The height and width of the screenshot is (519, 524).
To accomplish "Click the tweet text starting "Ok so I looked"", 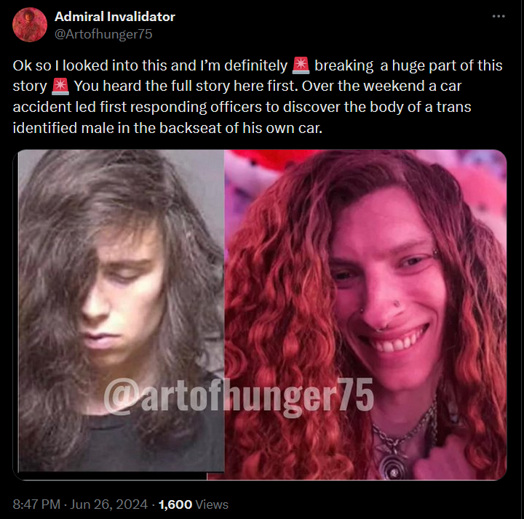I will [258, 97].
